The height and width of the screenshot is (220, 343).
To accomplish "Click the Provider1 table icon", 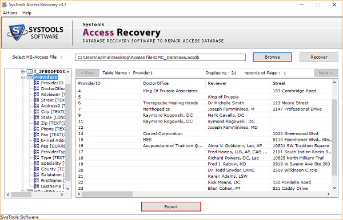I will pyautogui.click(x=29, y=77).
